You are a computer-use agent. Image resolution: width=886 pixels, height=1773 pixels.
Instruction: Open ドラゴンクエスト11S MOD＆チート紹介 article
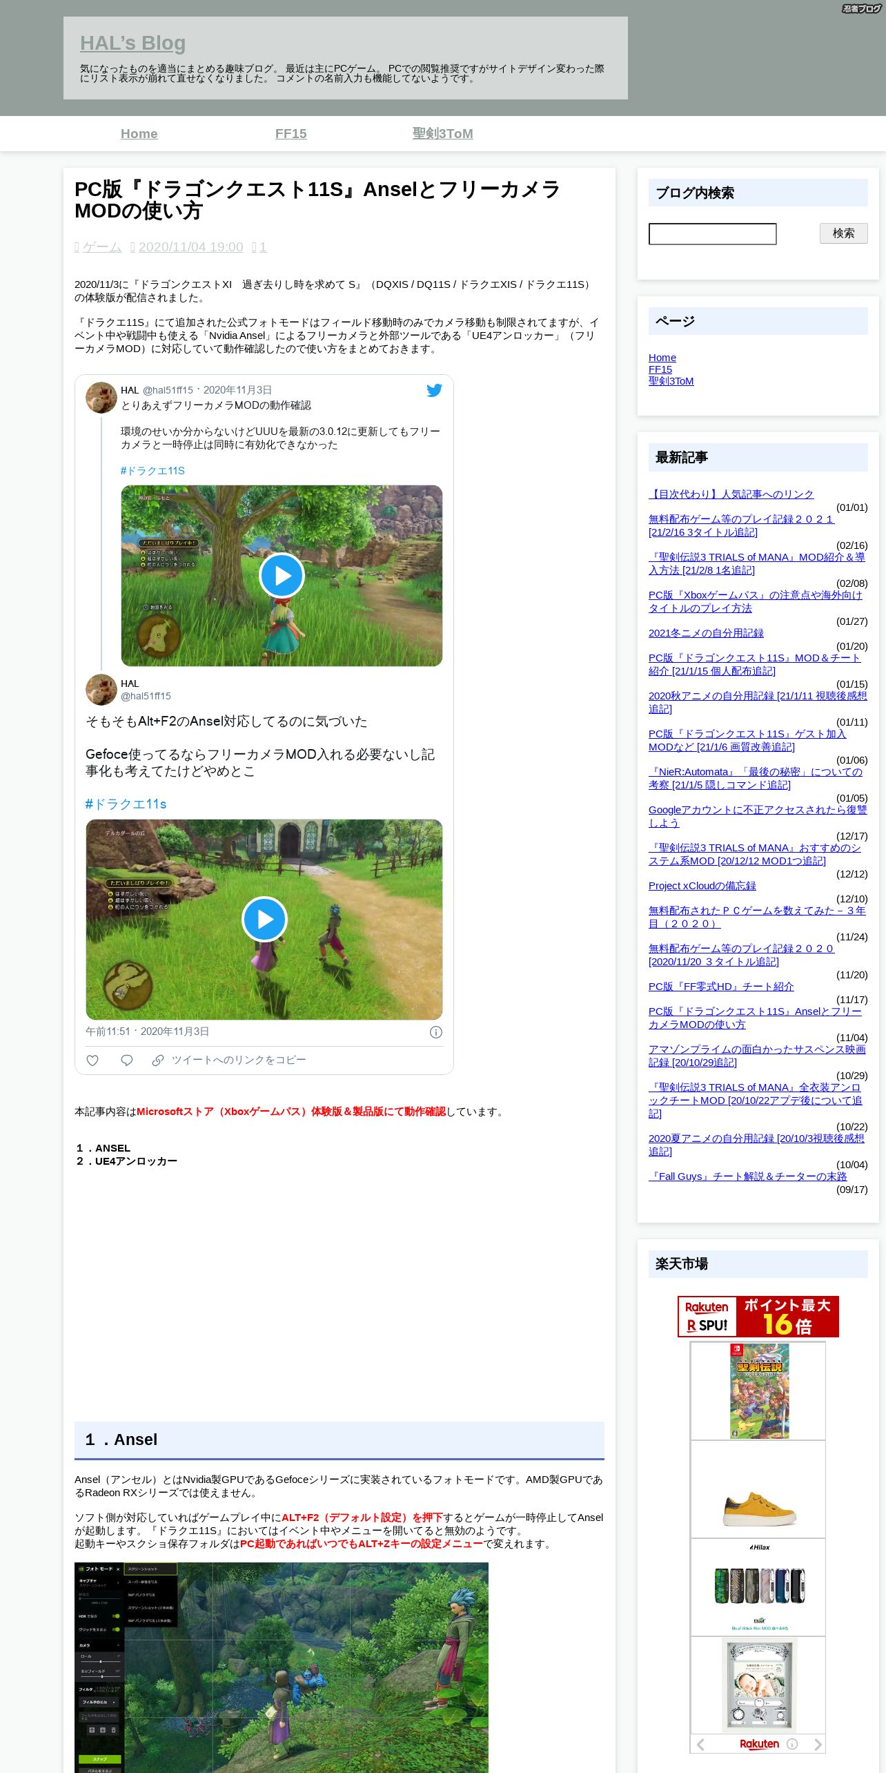[754, 664]
